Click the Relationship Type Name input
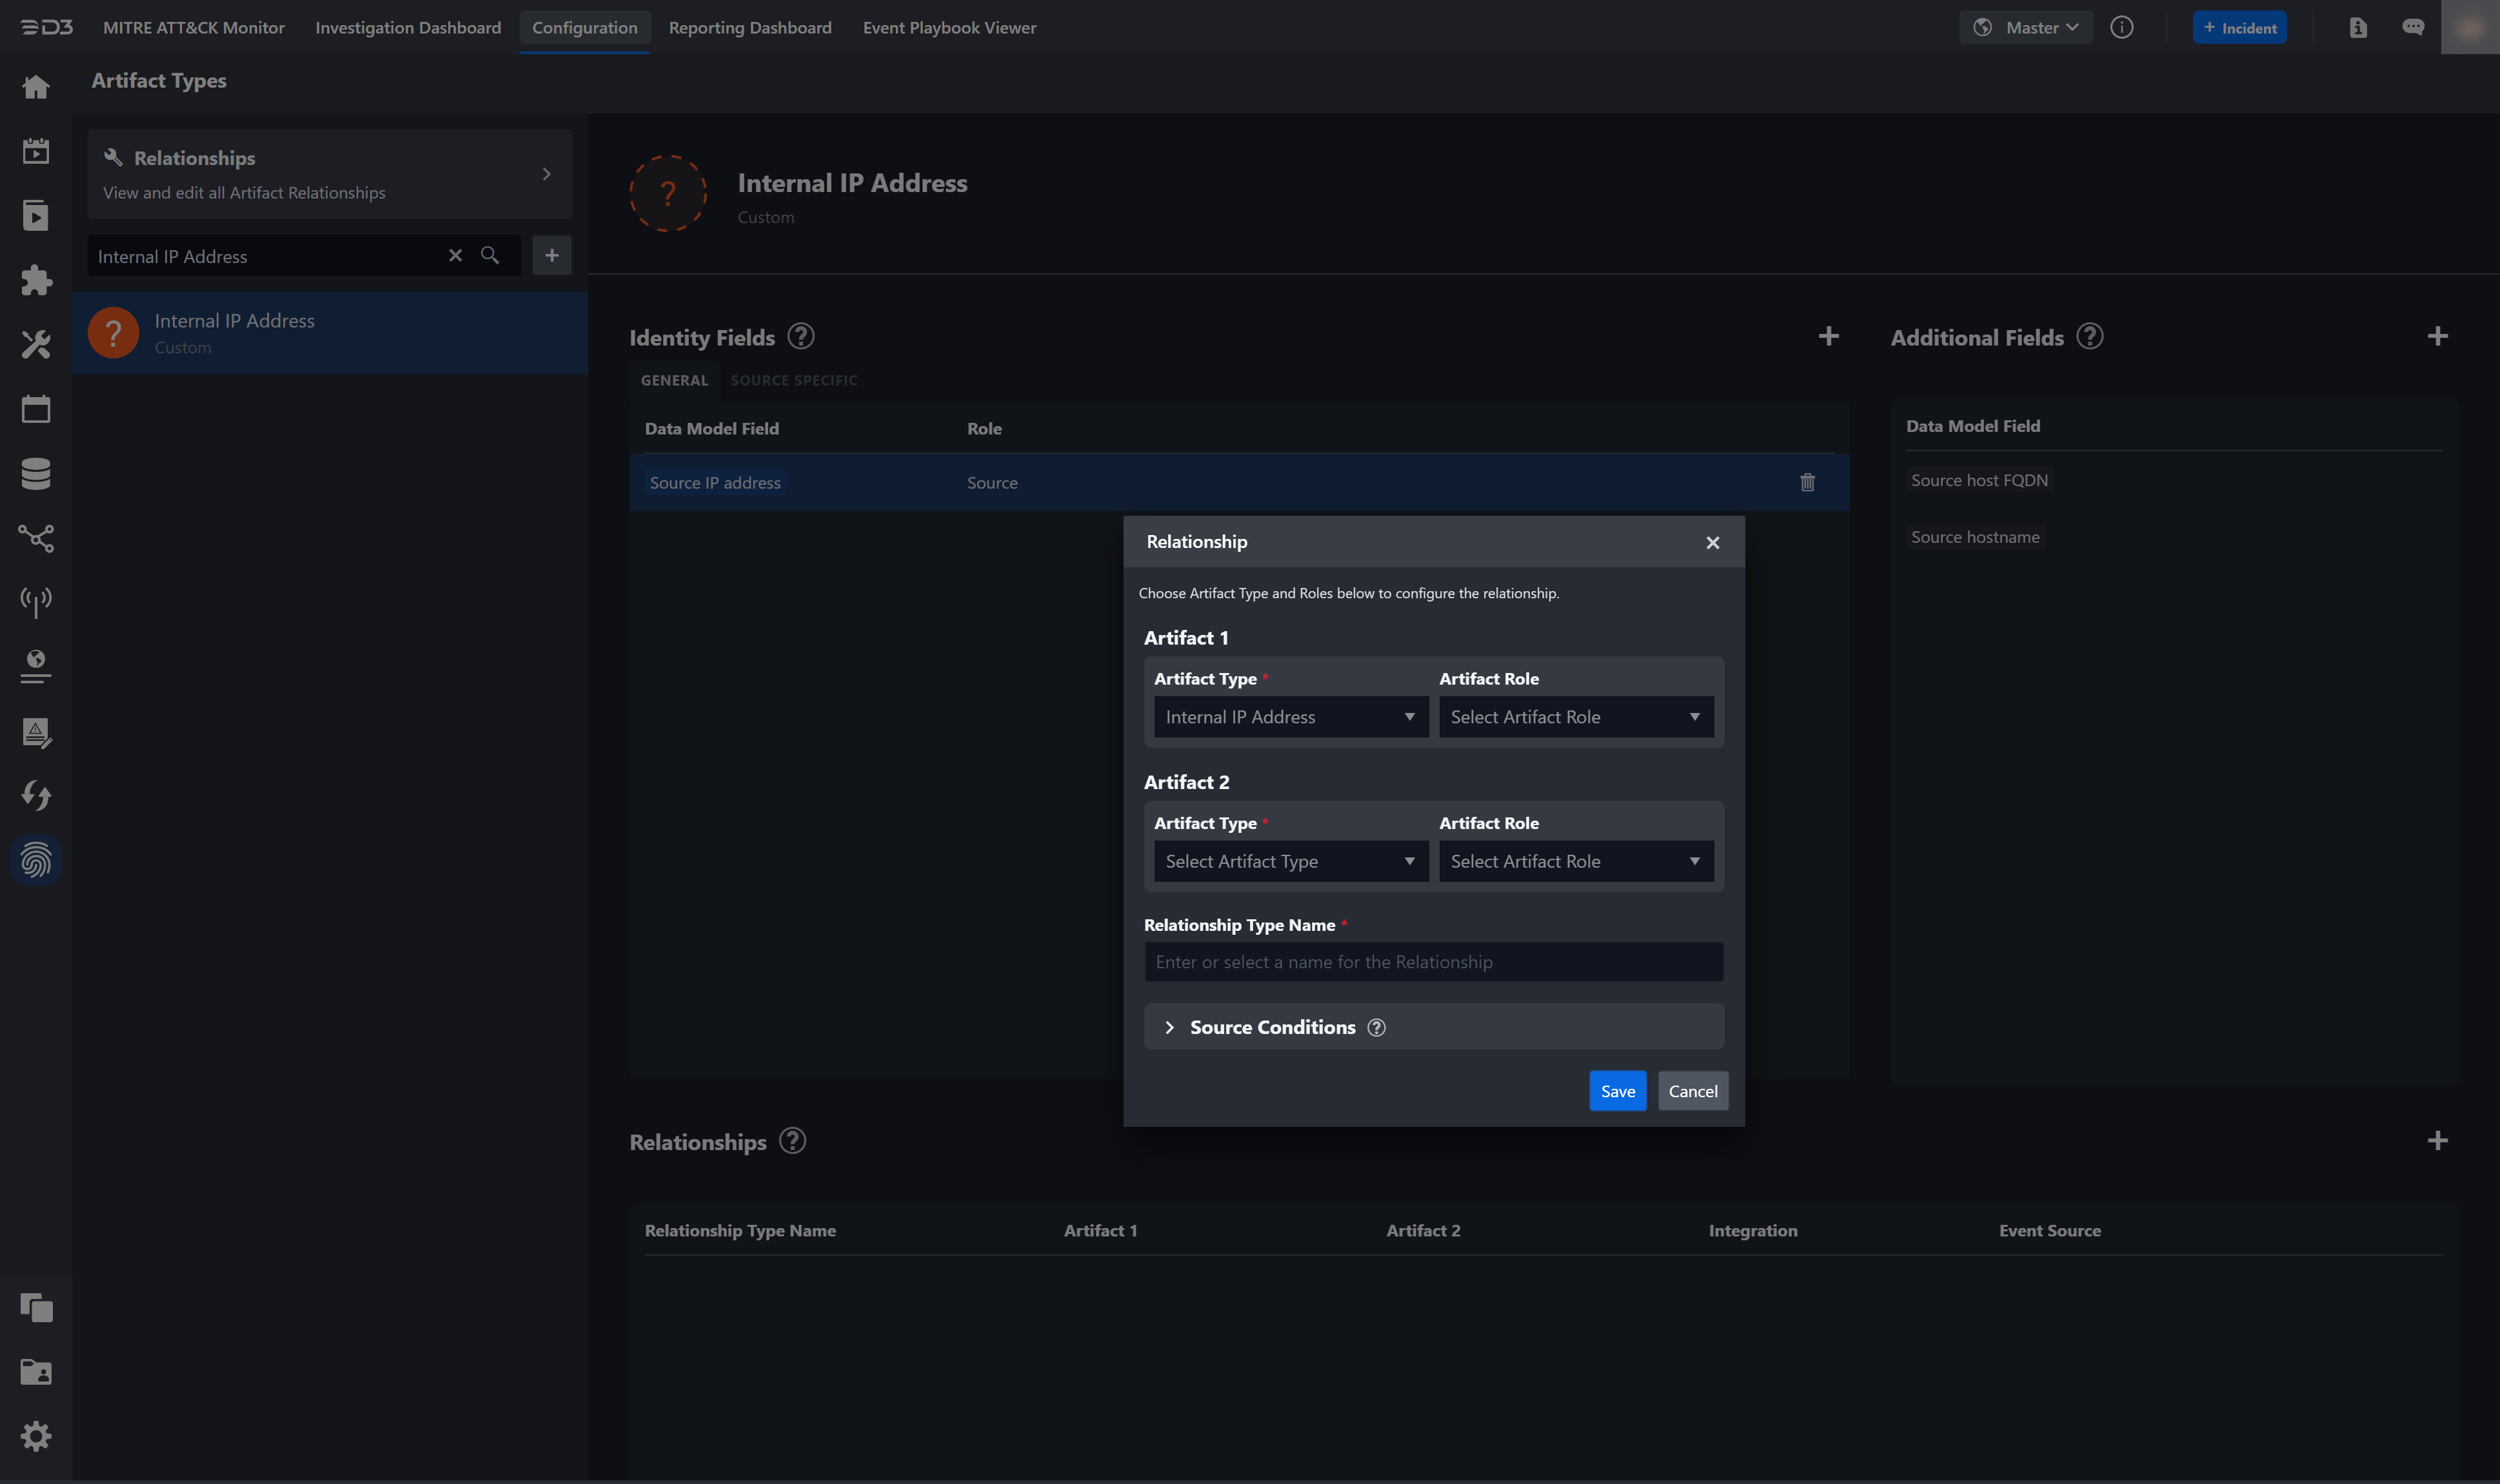Viewport: 2500px width, 1484px height. [1434, 962]
